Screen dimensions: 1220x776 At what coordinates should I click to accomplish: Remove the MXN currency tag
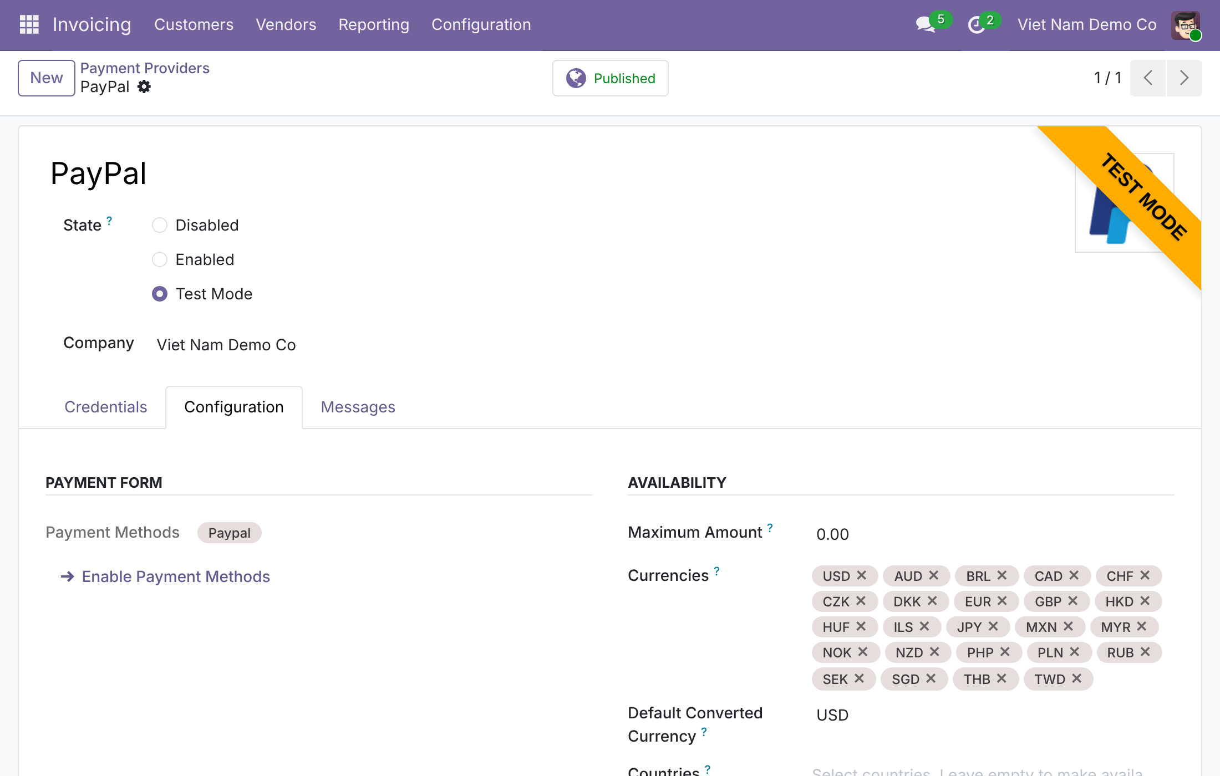(1069, 626)
